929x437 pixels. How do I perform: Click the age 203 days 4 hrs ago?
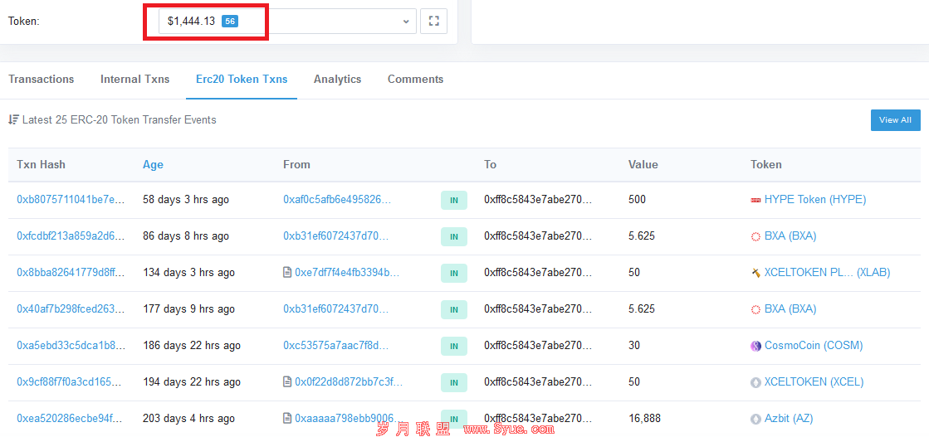[x=189, y=419]
